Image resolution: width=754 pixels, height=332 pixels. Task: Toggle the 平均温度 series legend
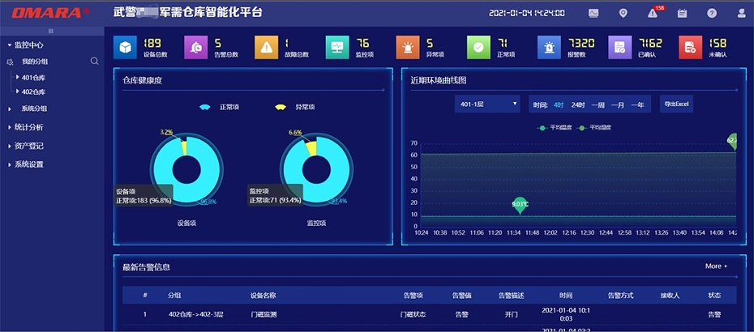coord(556,127)
